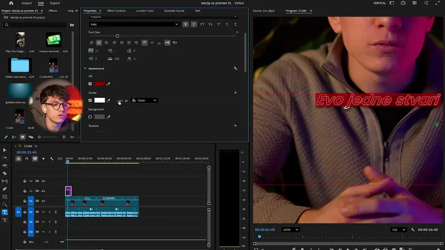
Task: Click the Underline text style button
Action: [235, 24]
